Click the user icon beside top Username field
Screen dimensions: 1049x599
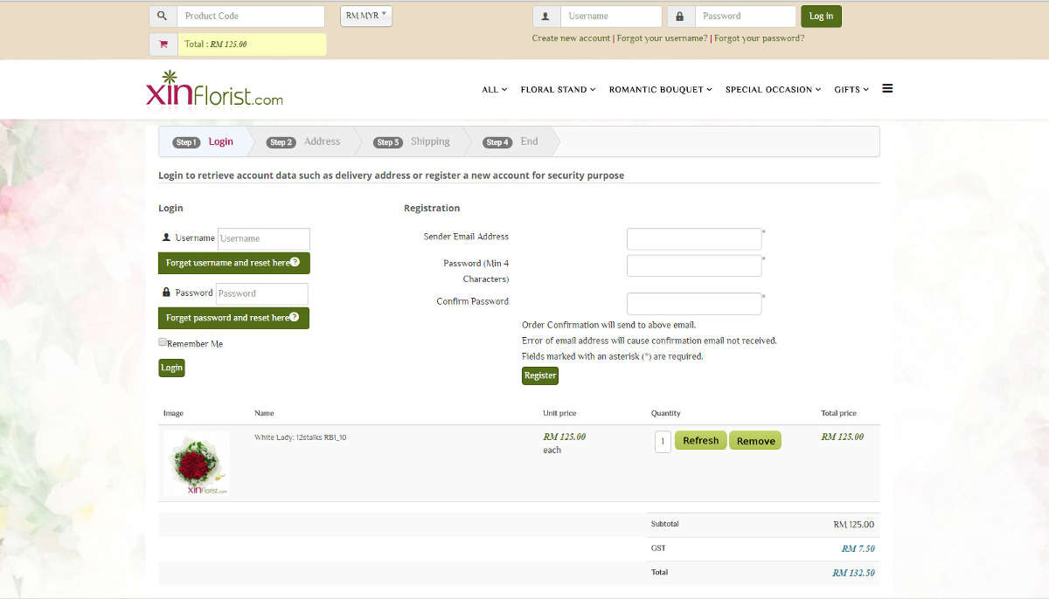pos(546,16)
